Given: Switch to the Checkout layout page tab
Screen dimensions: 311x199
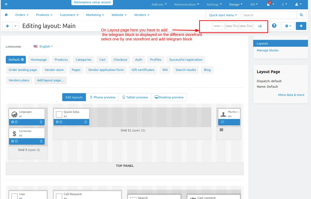Looking at the screenshot, I should pos(120,60).
